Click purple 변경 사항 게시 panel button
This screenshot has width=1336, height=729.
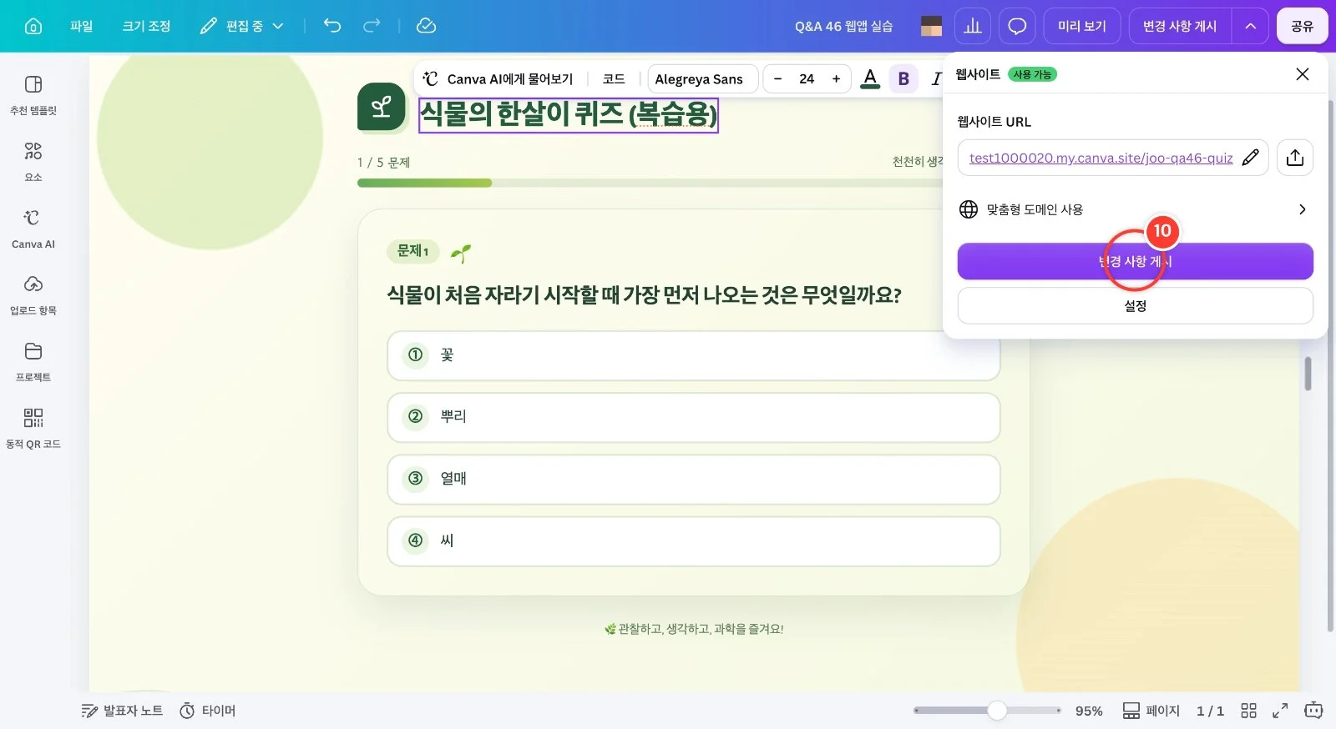[1135, 261]
